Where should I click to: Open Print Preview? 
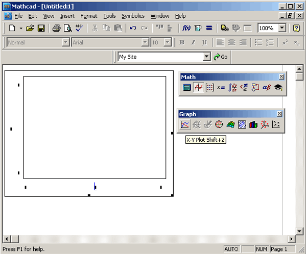[68, 28]
